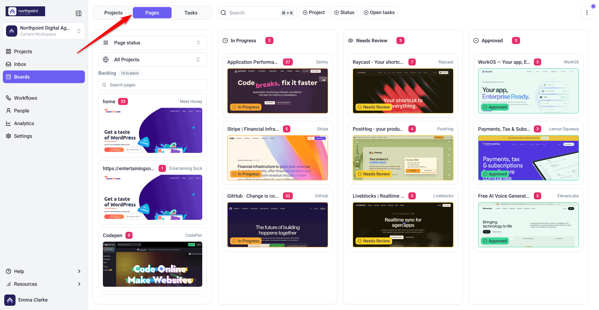Add the Status filter
The image size is (599, 310).
coord(344,13)
